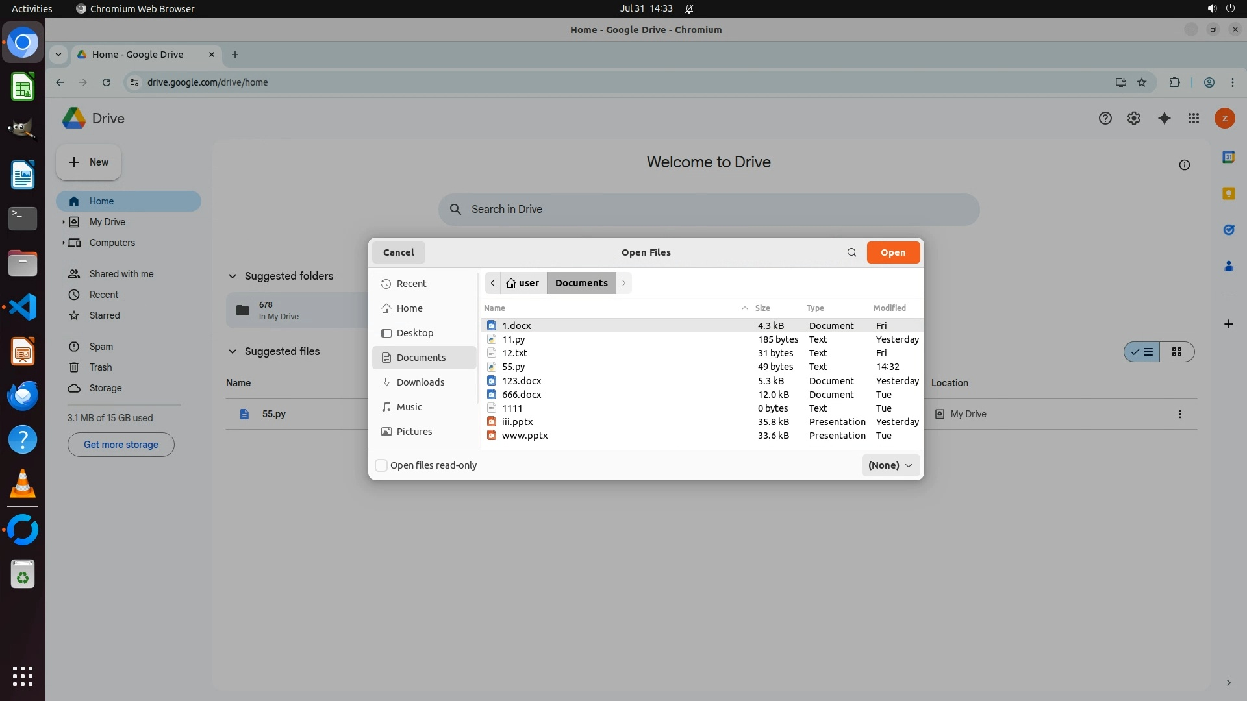
Task: Click the search icon in Open Files dialog
Action: (851, 252)
